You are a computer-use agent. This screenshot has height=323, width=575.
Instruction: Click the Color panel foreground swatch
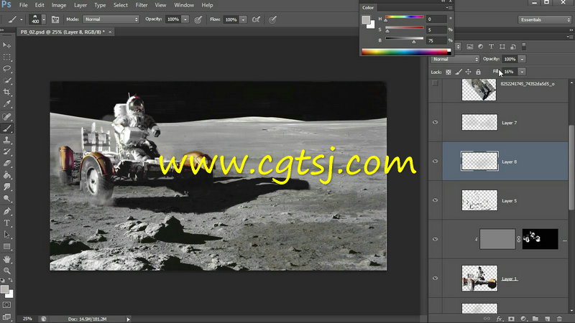point(366,20)
